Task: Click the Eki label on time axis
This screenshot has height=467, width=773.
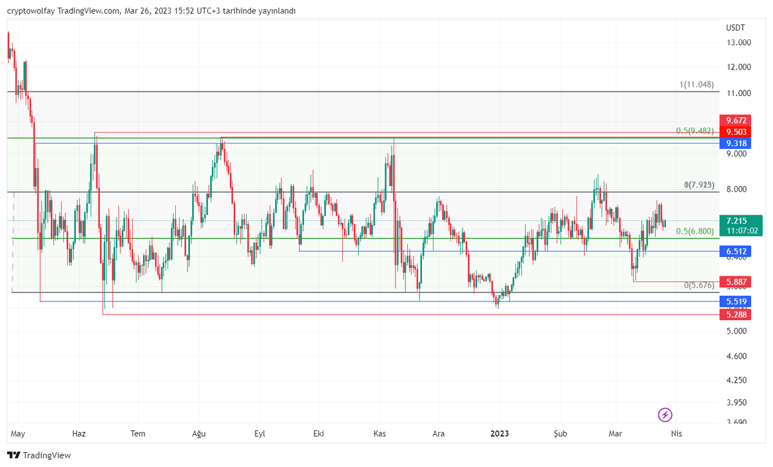Action: (318, 434)
